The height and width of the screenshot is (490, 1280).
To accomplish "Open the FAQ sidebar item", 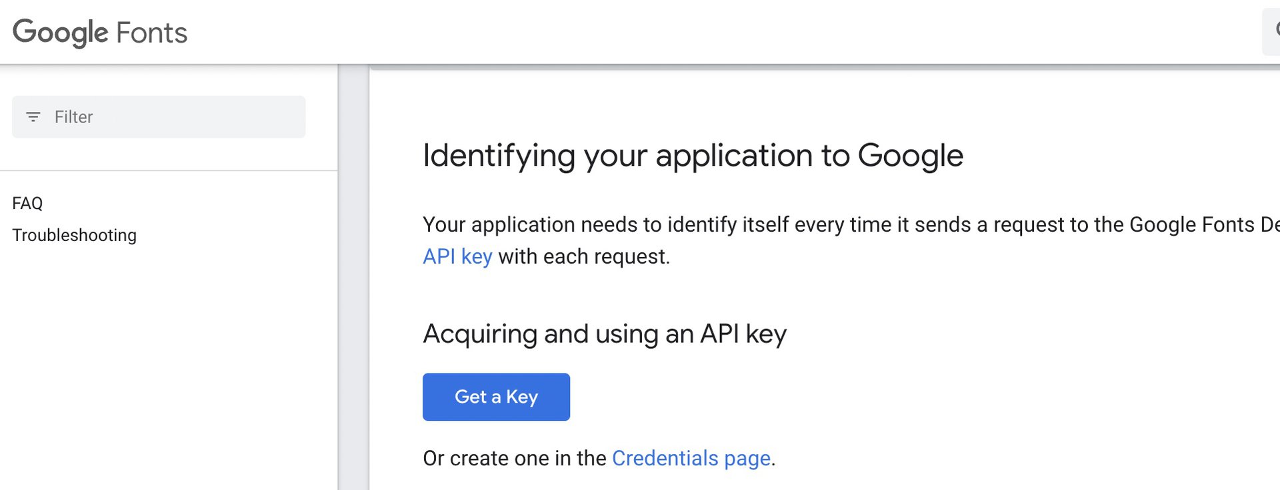I will pos(27,203).
